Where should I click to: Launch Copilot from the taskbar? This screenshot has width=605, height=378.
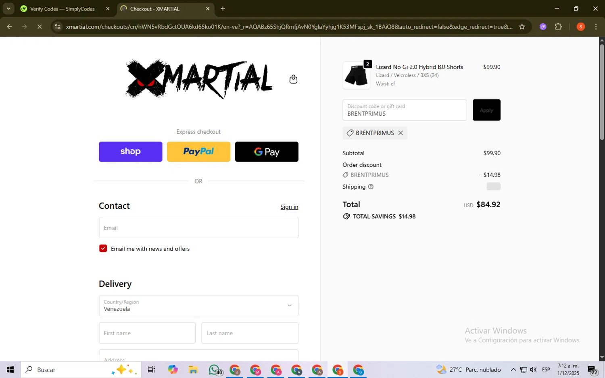pyautogui.click(x=173, y=370)
